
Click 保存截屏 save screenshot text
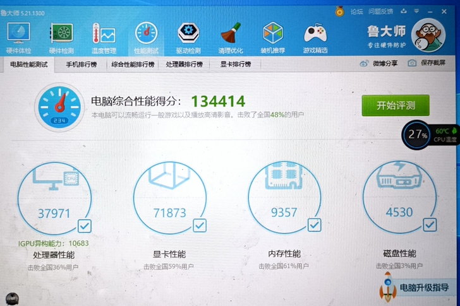click(x=433, y=62)
